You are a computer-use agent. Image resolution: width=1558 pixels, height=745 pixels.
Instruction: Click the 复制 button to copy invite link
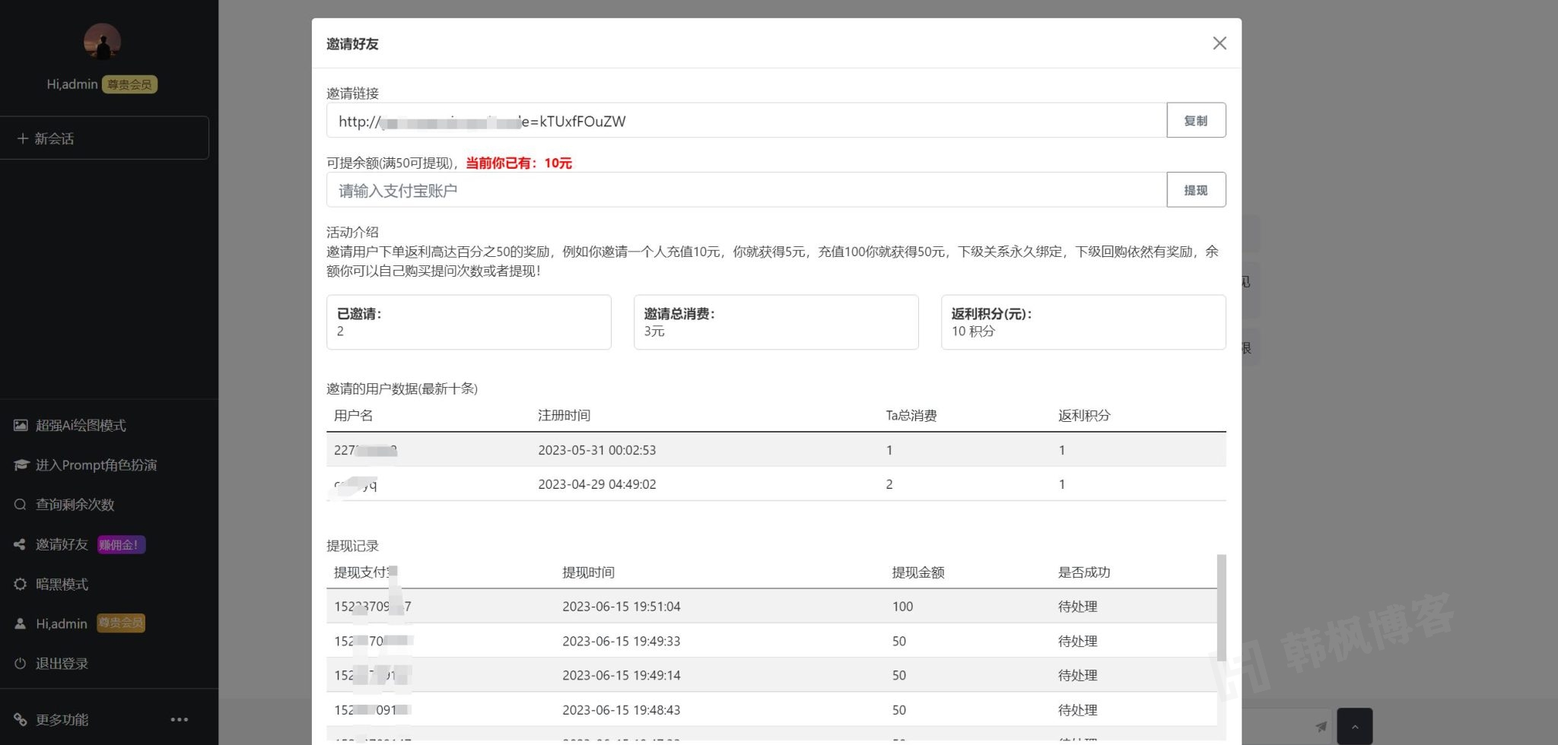(x=1196, y=119)
